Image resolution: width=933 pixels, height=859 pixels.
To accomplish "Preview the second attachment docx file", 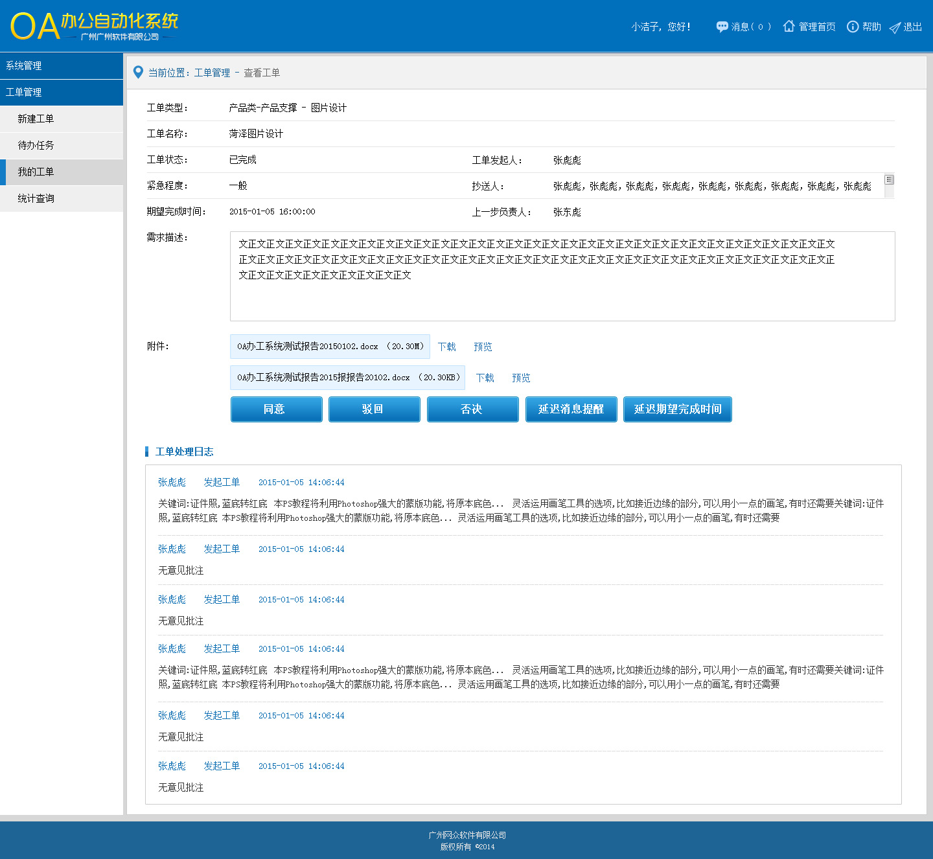I will [x=521, y=378].
